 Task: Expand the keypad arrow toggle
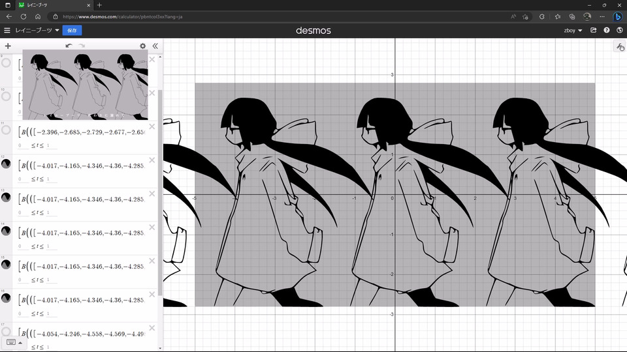(x=20, y=343)
